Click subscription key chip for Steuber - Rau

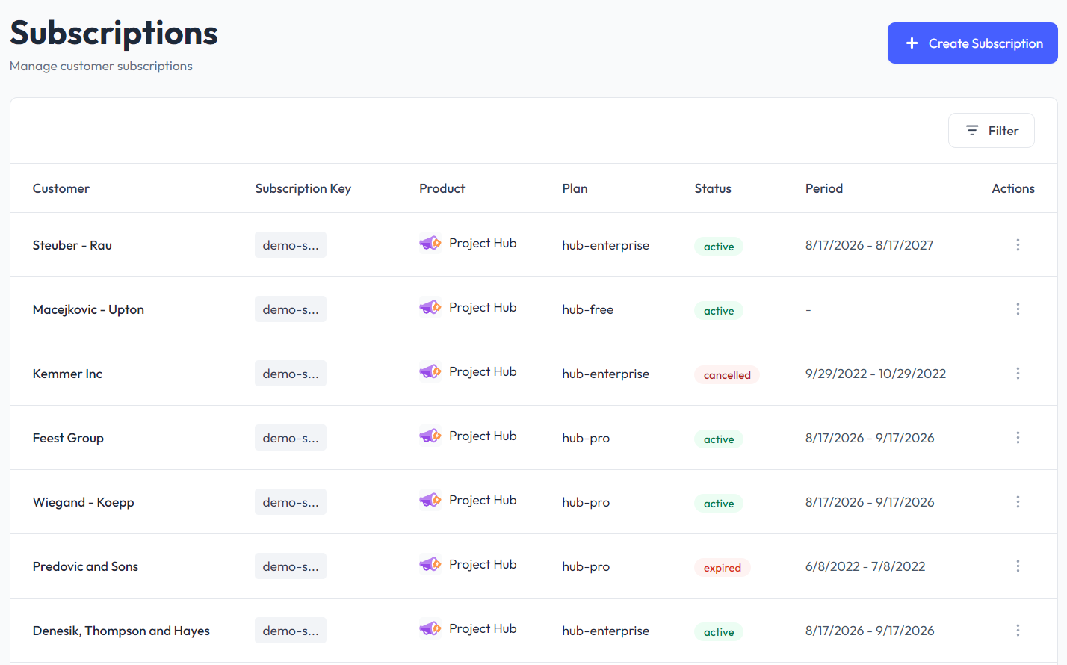(291, 245)
